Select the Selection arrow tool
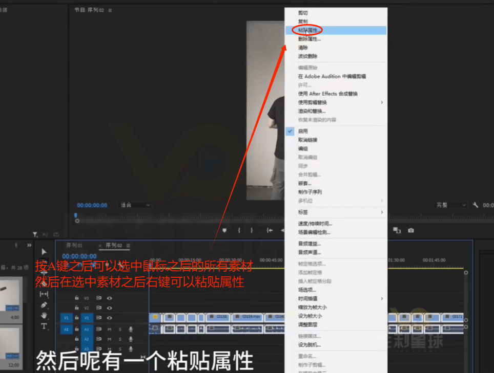Viewport: 494px width, 373px height. (44, 252)
